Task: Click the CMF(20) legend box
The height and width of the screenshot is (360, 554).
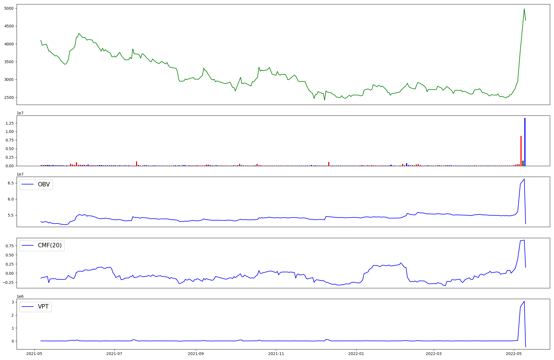Action: point(42,246)
